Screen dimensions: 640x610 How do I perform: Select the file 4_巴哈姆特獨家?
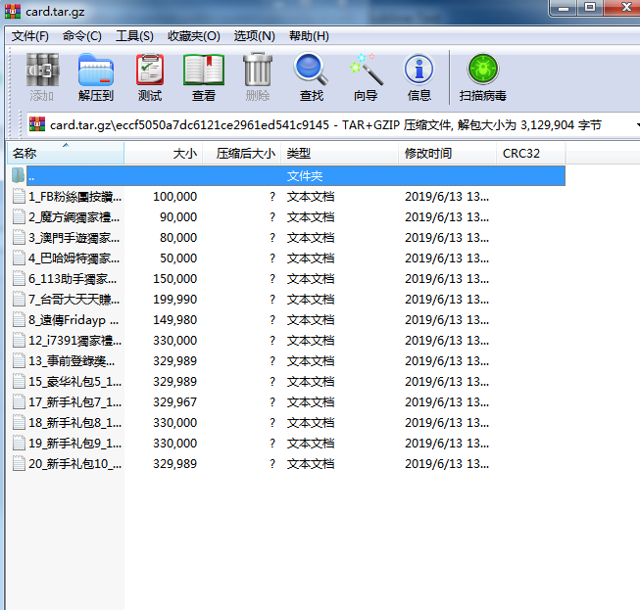point(74,258)
